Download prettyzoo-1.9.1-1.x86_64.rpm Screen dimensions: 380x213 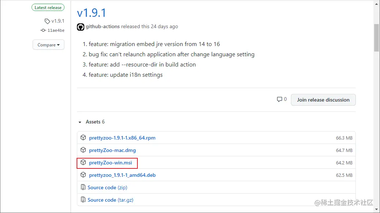[122, 138]
